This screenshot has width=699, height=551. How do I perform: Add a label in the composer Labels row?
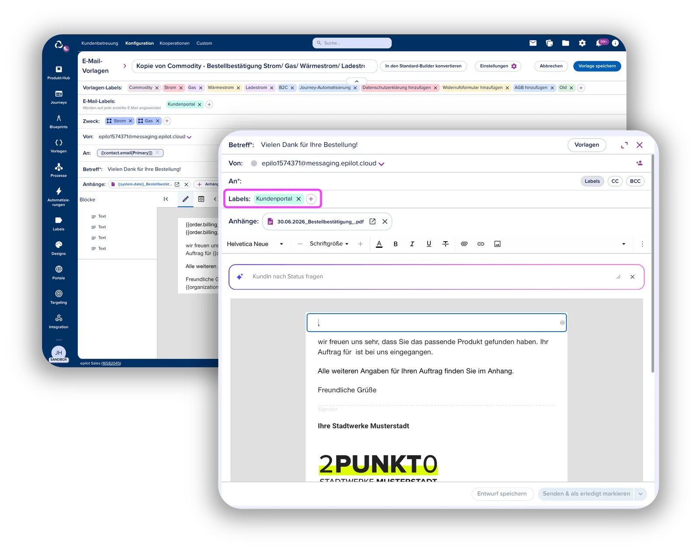[311, 199]
